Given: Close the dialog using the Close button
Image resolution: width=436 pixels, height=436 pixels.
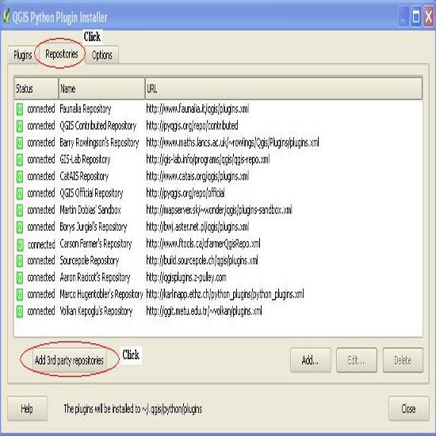Looking at the screenshot, I should 408,408.
